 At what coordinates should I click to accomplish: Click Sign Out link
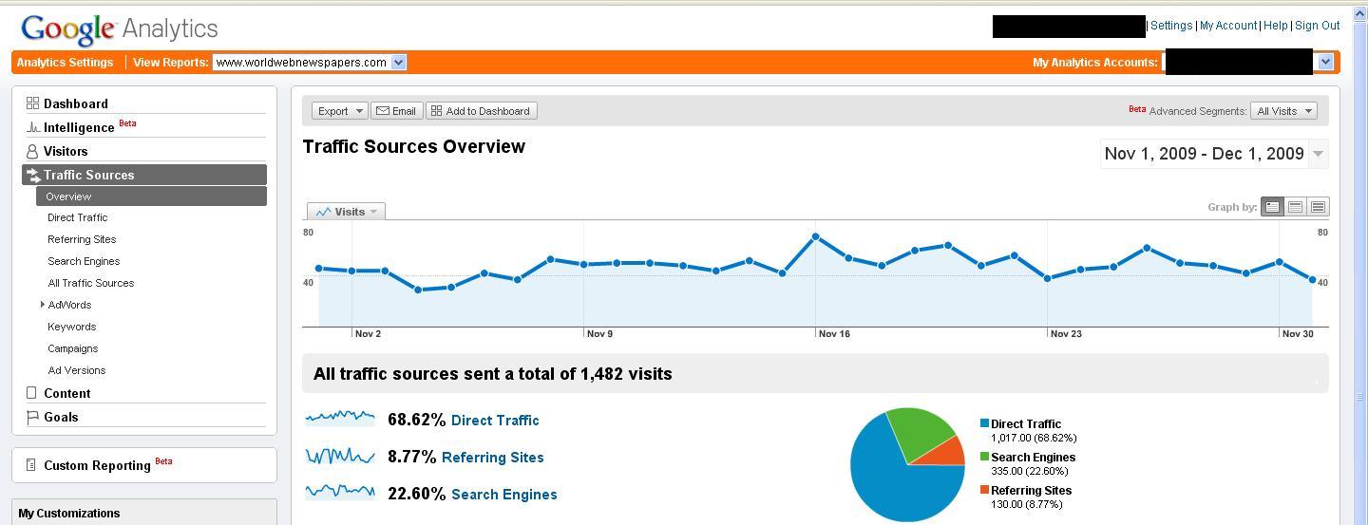click(1318, 26)
